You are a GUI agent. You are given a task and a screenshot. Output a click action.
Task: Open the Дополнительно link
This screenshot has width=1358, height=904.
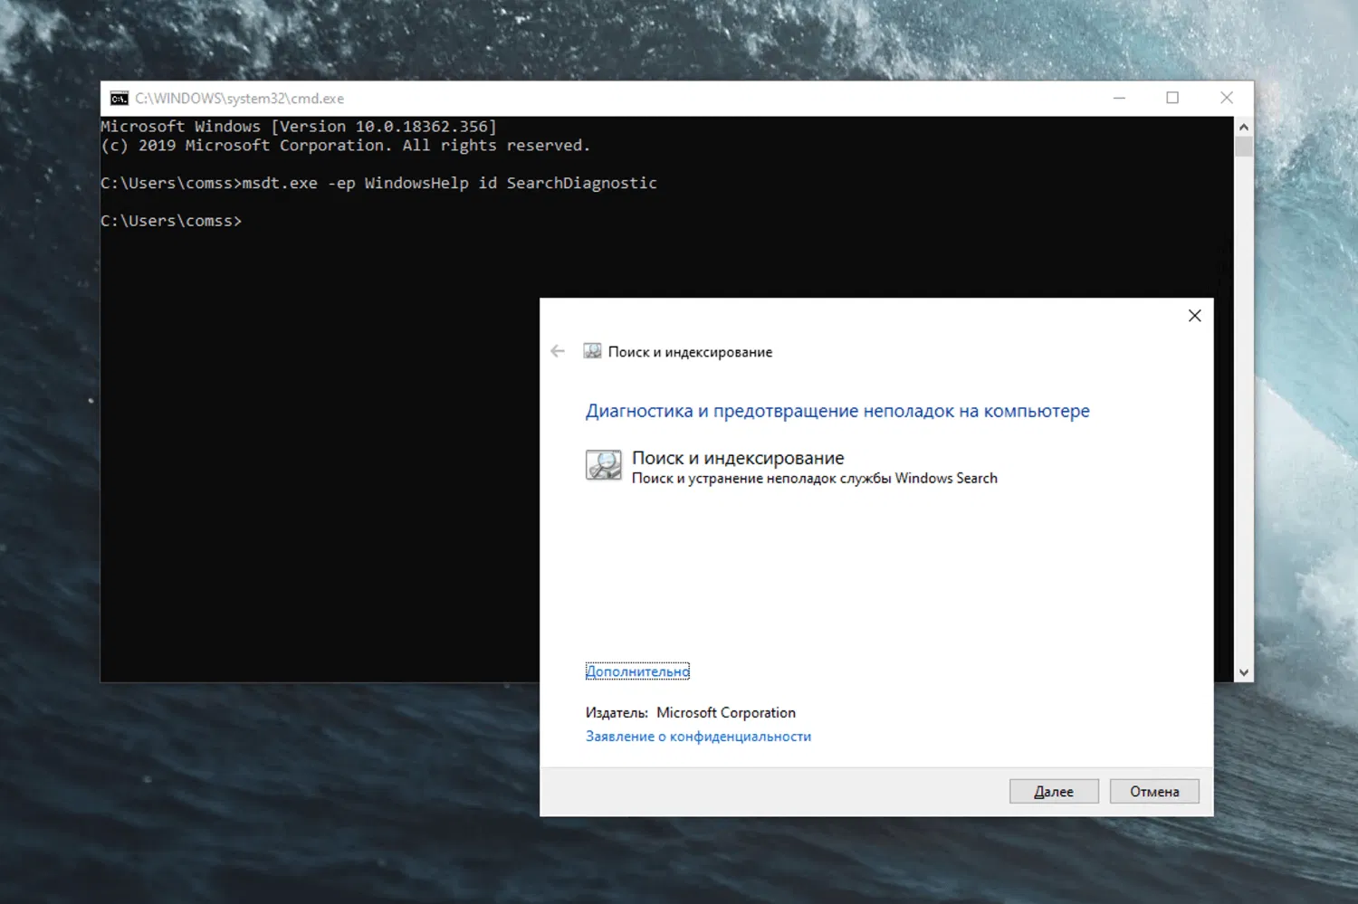(637, 671)
